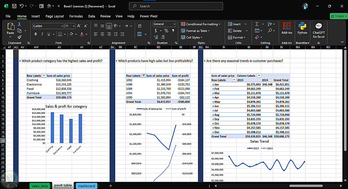Click the Cut scissors icon

(19, 24)
